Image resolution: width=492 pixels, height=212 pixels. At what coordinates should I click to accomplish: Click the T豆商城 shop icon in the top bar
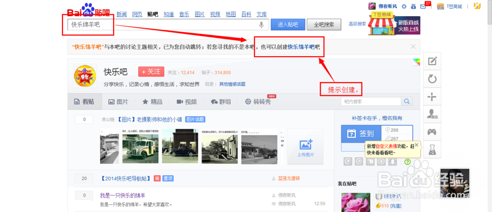441,6
